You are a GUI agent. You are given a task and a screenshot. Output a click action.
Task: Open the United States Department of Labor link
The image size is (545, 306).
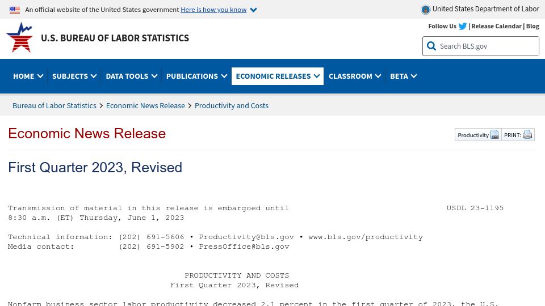485,9
